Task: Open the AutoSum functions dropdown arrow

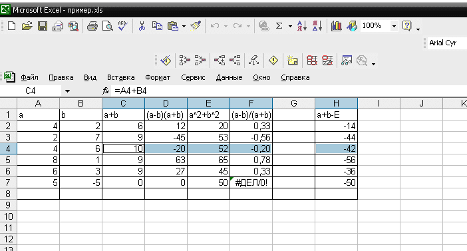Action: (x=290, y=26)
